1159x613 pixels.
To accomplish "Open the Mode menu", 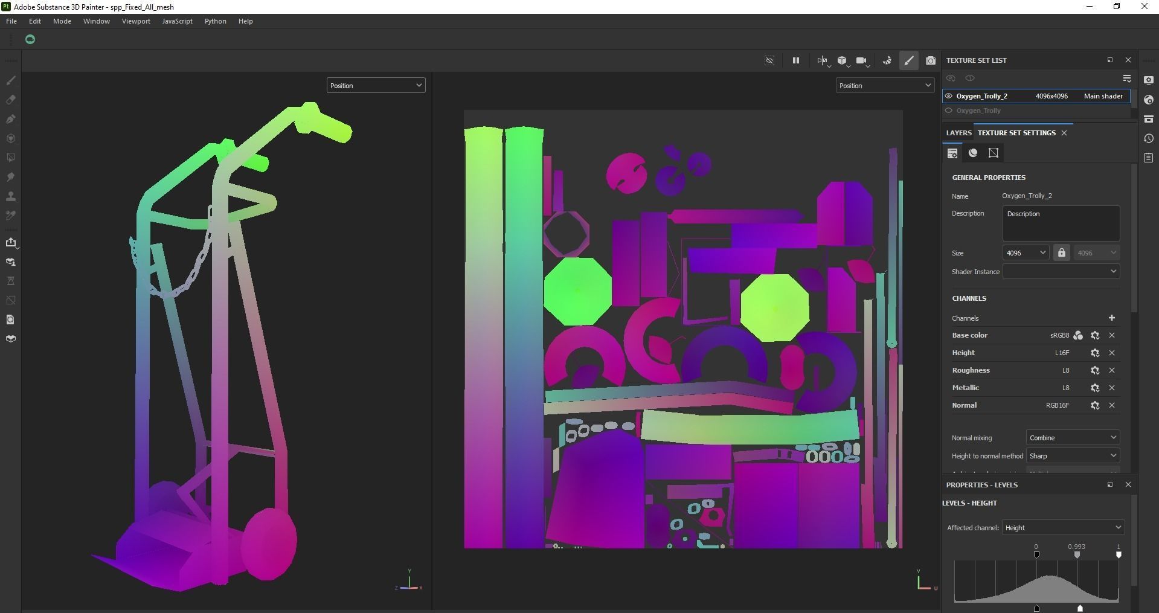I will tap(62, 21).
